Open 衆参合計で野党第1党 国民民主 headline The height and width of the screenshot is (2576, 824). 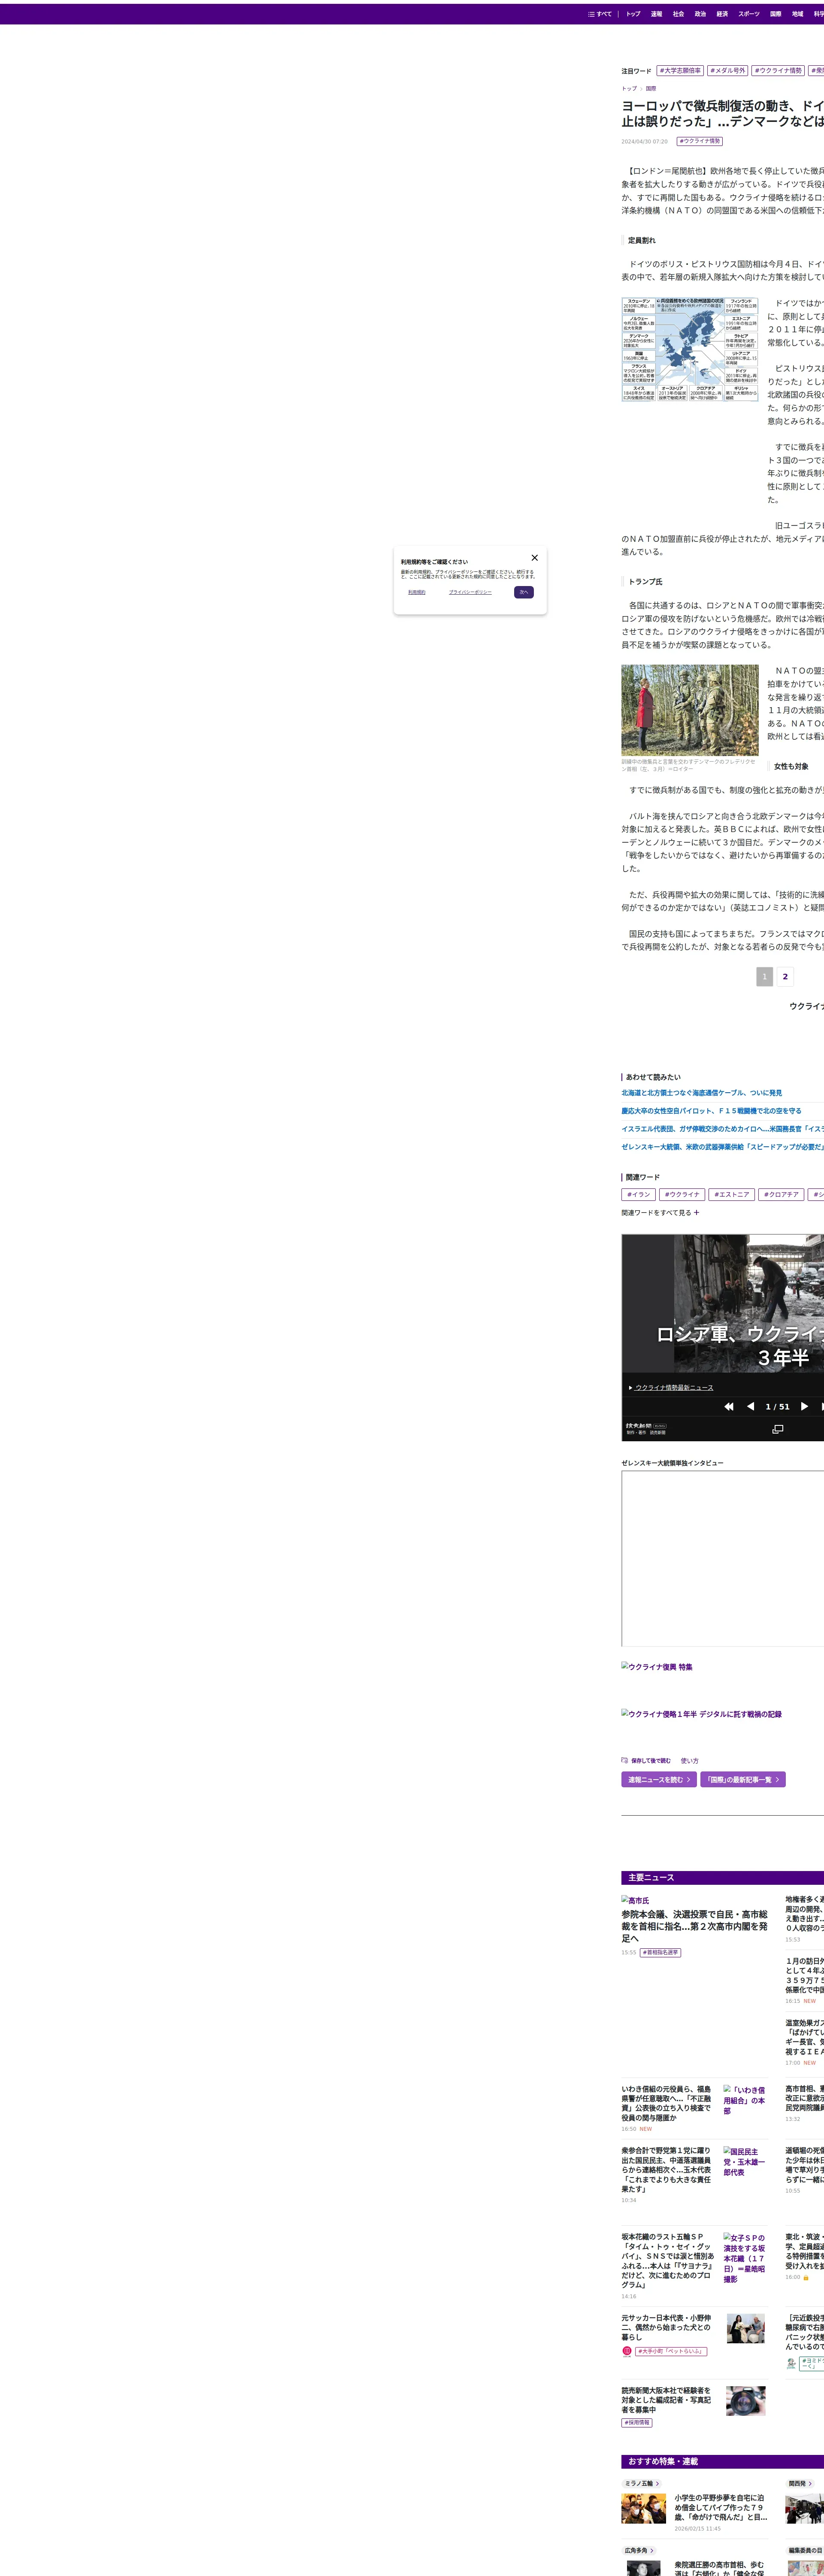[x=667, y=2170]
